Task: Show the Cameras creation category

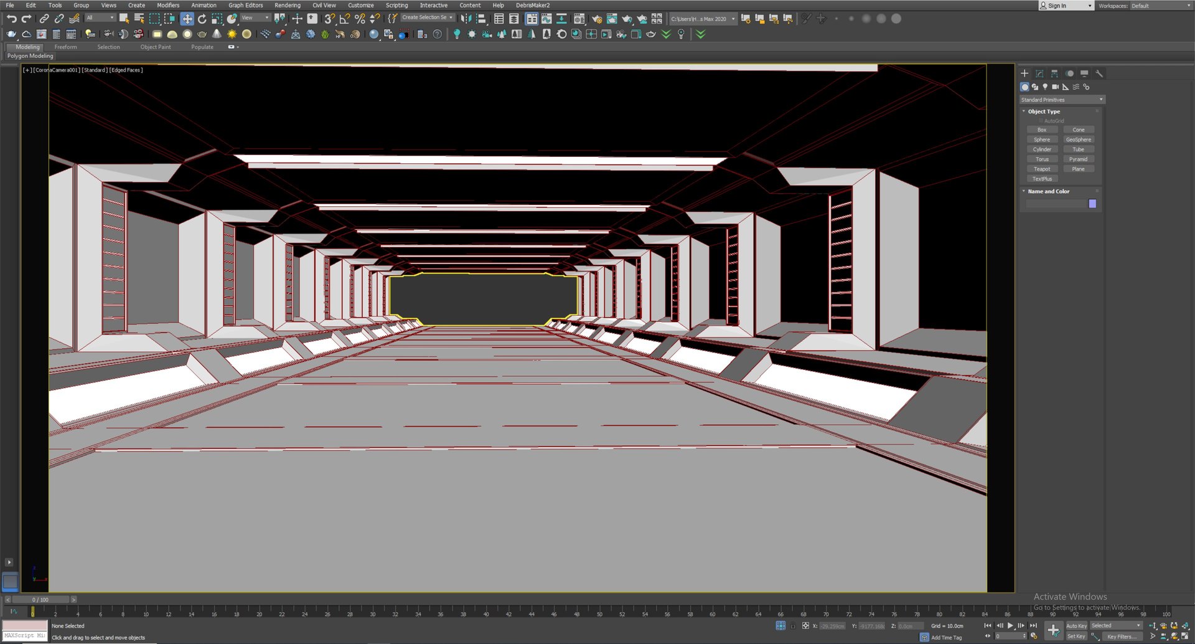Action: 1055,87
